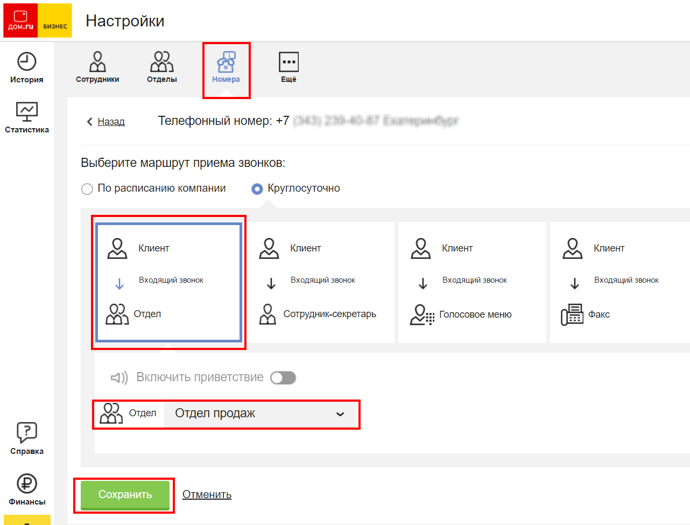This screenshot has height=525, width=690.
Task: Open the Статистика chart icon
Action: coord(26,111)
